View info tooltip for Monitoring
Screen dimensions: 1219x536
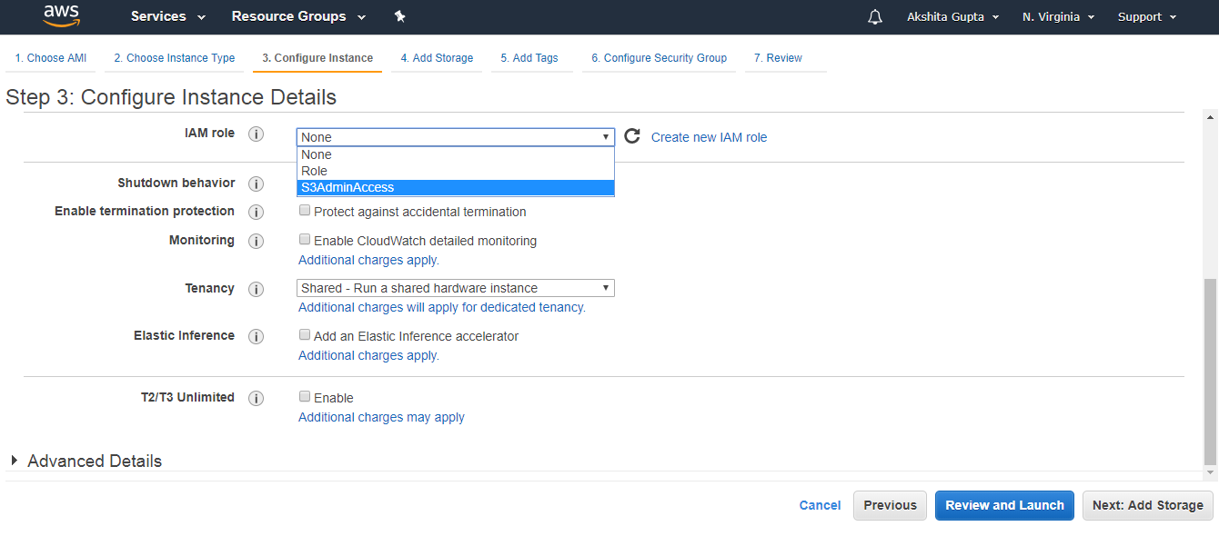point(256,241)
